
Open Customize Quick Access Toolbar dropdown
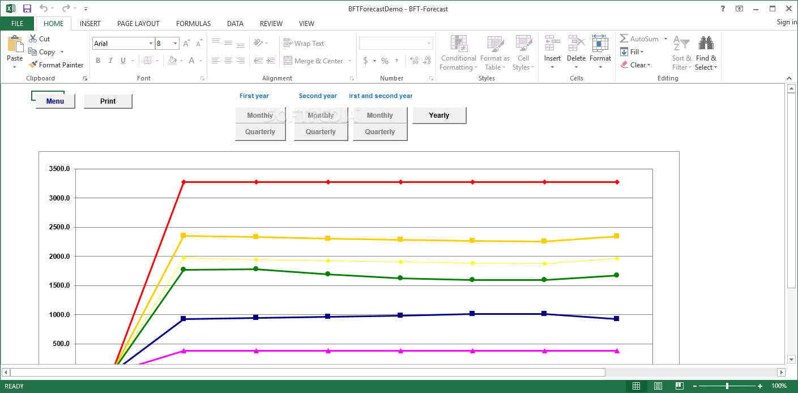(x=86, y=9)
